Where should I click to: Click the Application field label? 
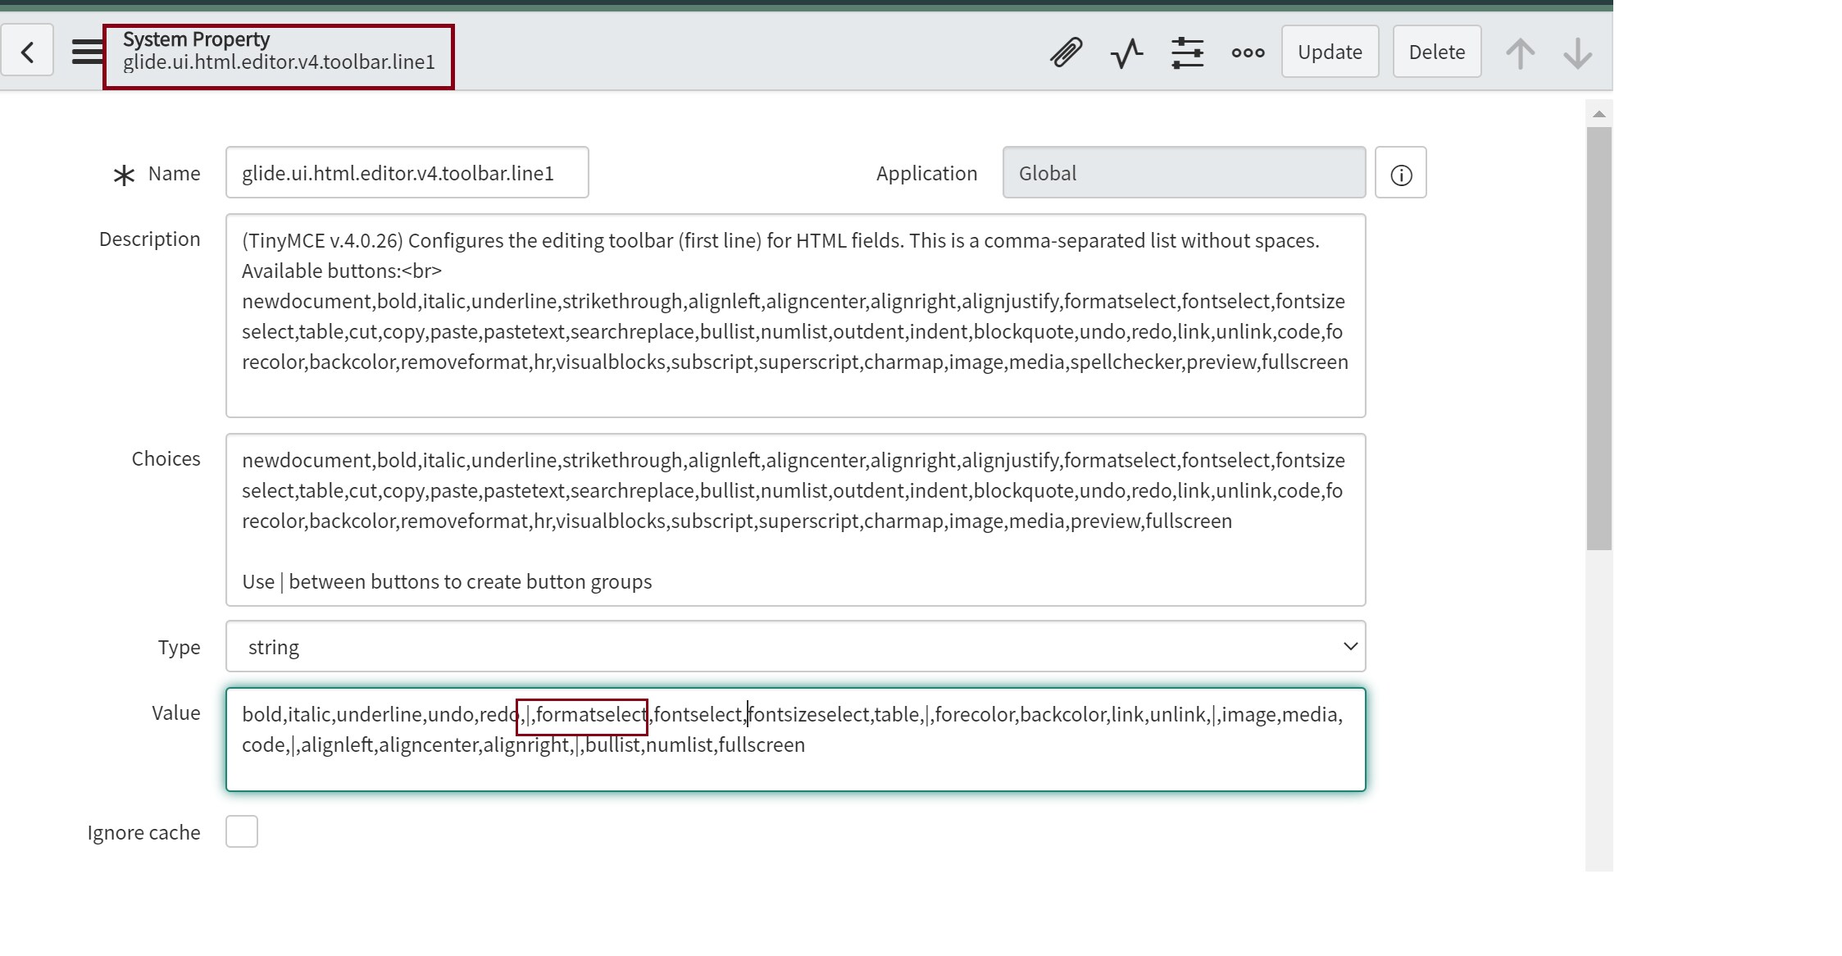926,174
